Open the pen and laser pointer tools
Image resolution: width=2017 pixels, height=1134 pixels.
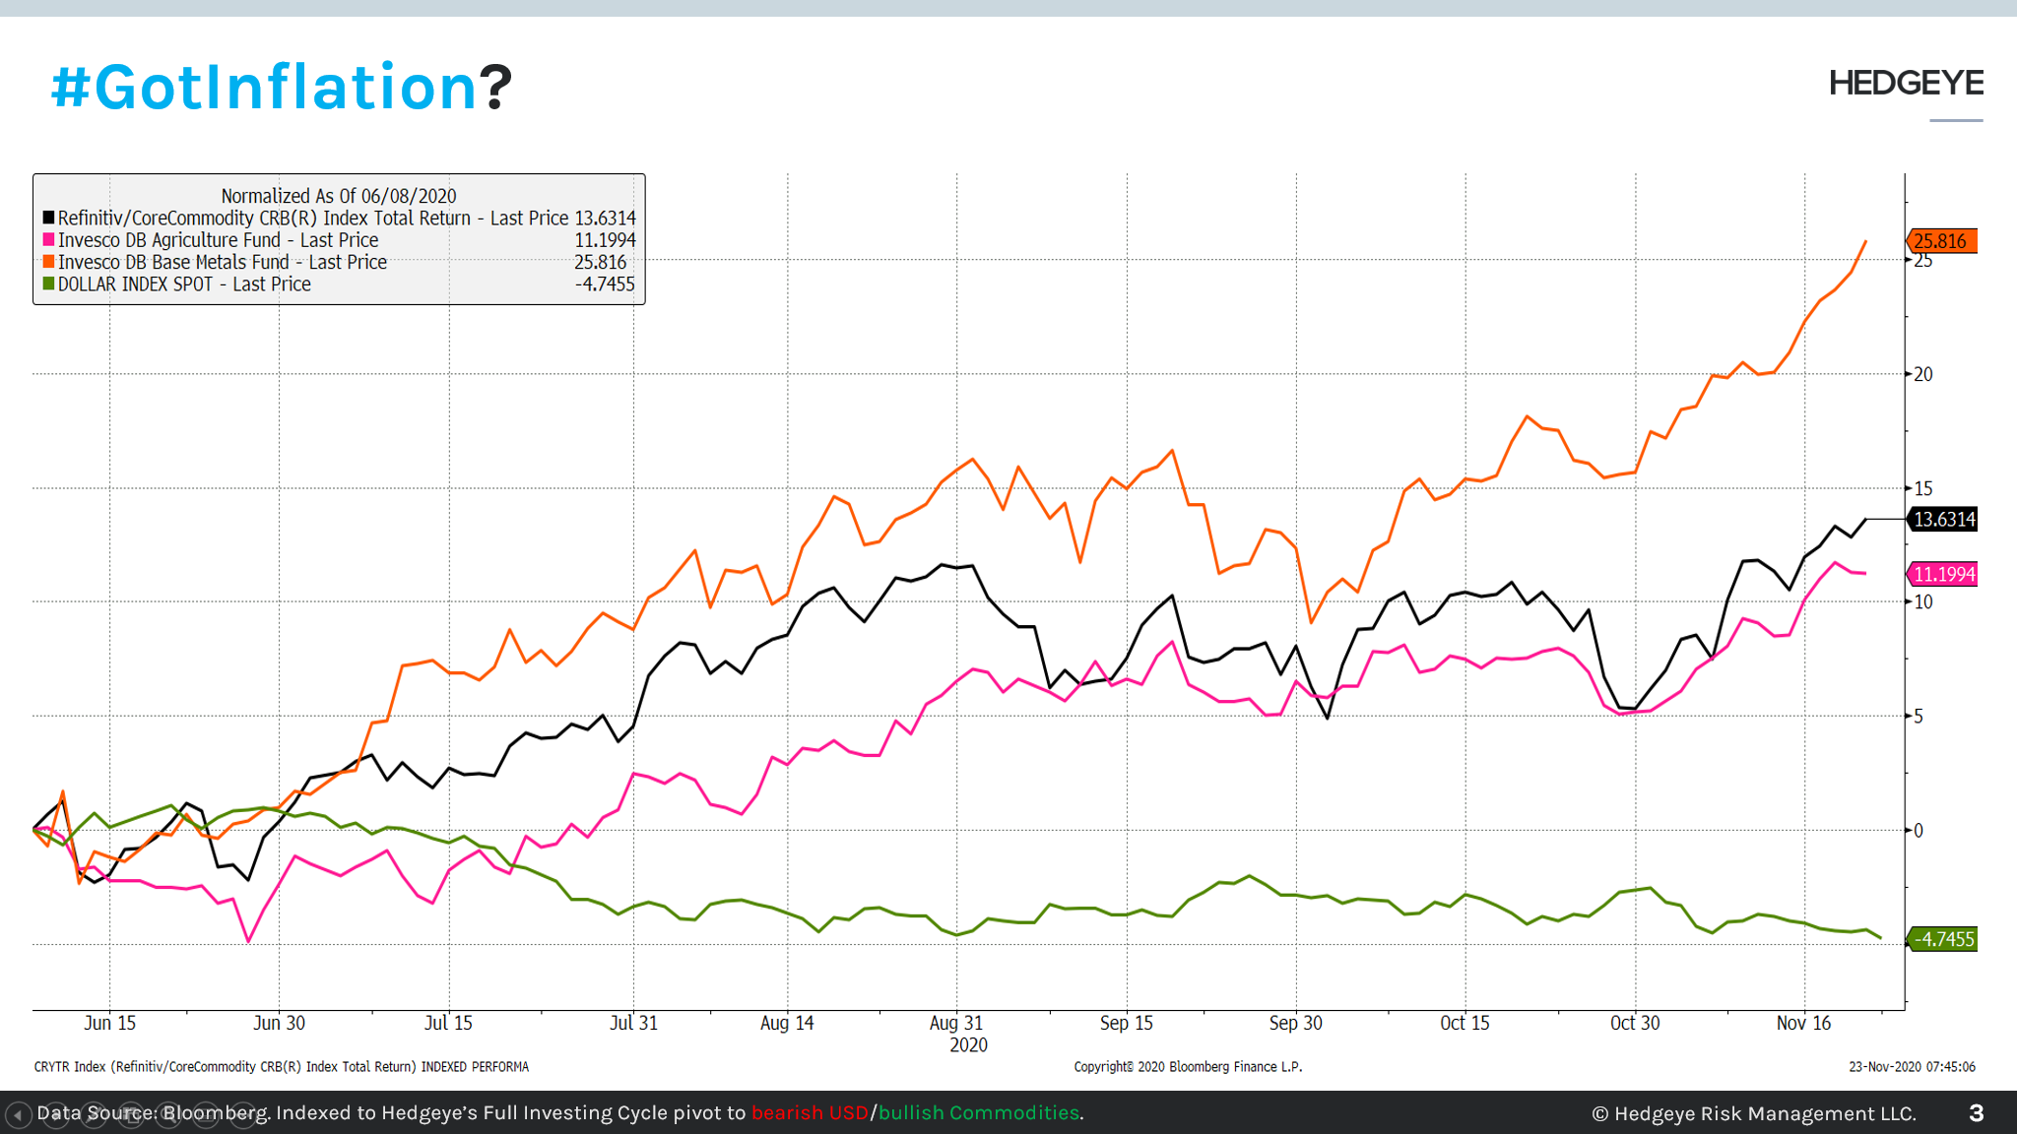tap(94, 1115)
